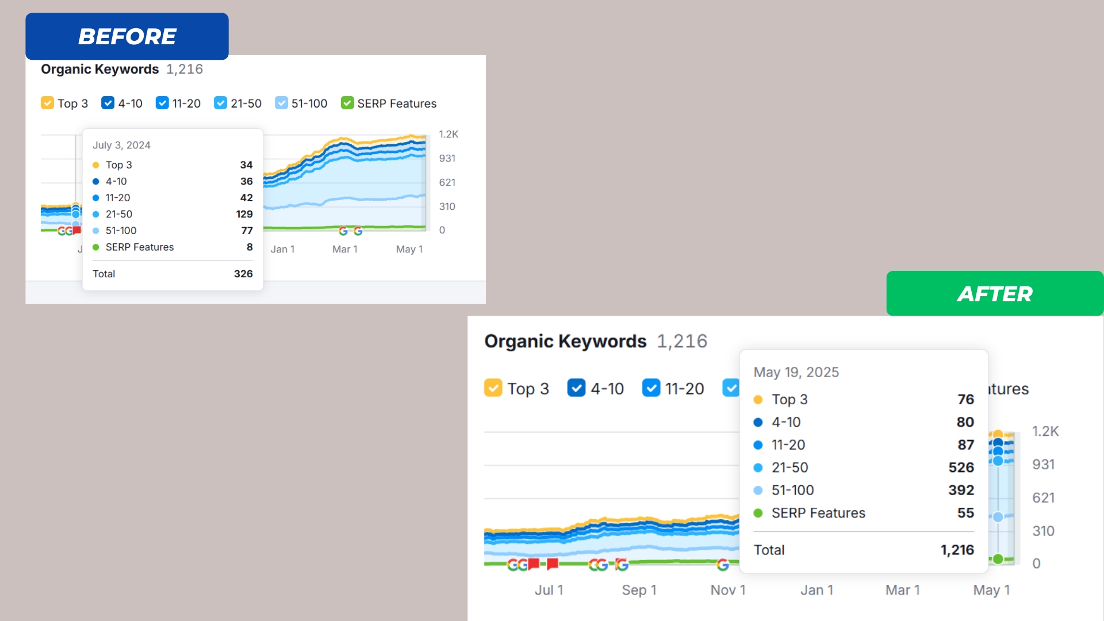Click the yellow Top 3 data point in After chart

coord(998,435)
